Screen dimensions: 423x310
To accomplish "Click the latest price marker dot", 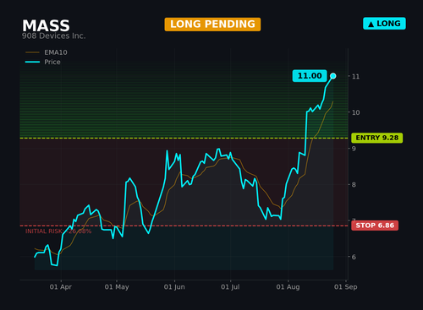I will [x=333, y=76].
